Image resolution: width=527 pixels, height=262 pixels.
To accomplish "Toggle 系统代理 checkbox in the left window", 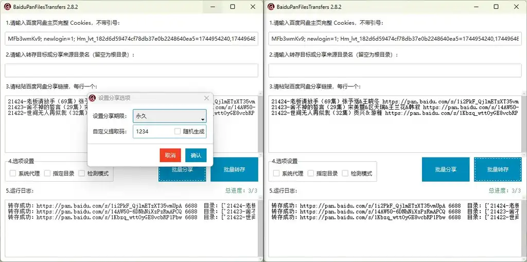I will [x=13, y=173].
